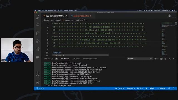Click 'Spaces: 2' indentation setting
This screenshot has height=100, width=178.
(131, 88)
